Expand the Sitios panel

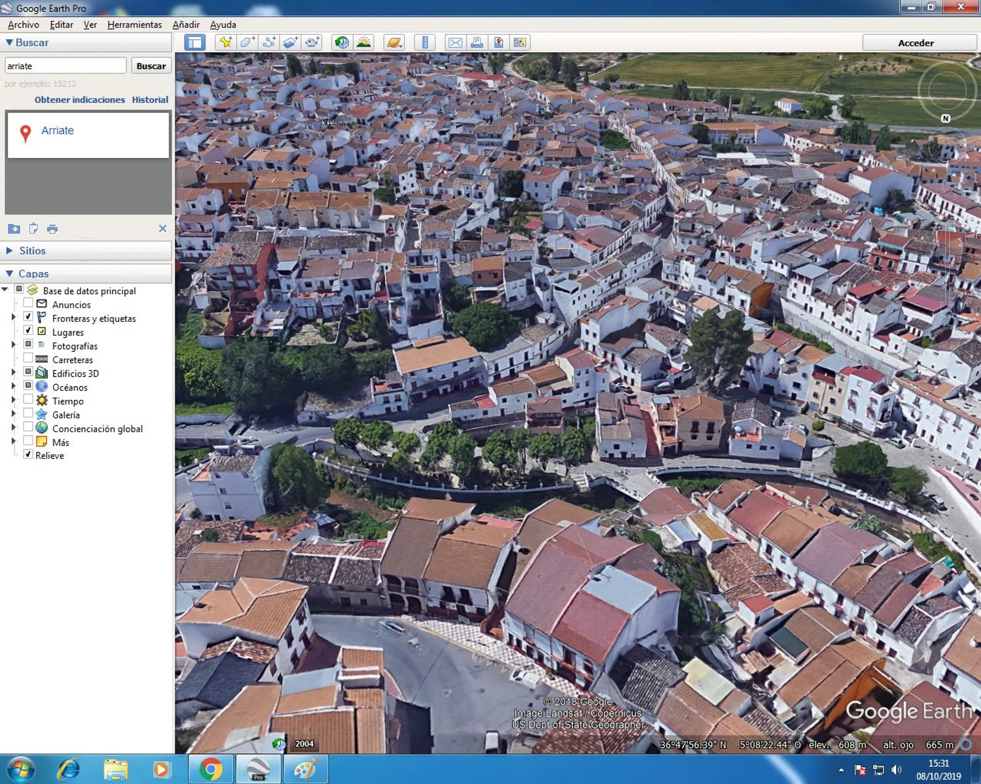(9, 251)
